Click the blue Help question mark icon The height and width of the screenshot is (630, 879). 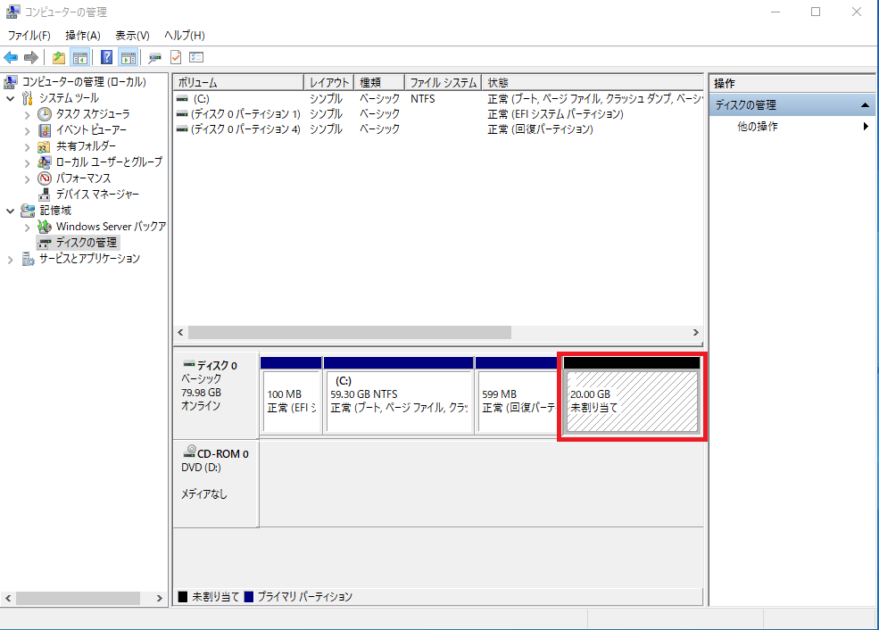tap(107, 58)
